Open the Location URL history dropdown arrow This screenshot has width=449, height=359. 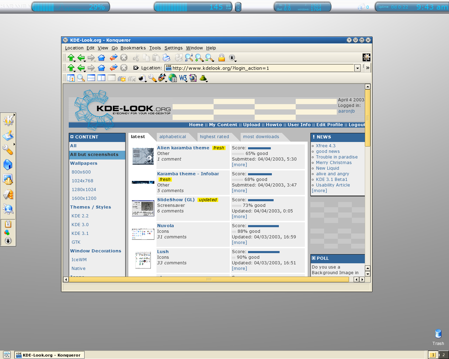[x=357, y=68]
